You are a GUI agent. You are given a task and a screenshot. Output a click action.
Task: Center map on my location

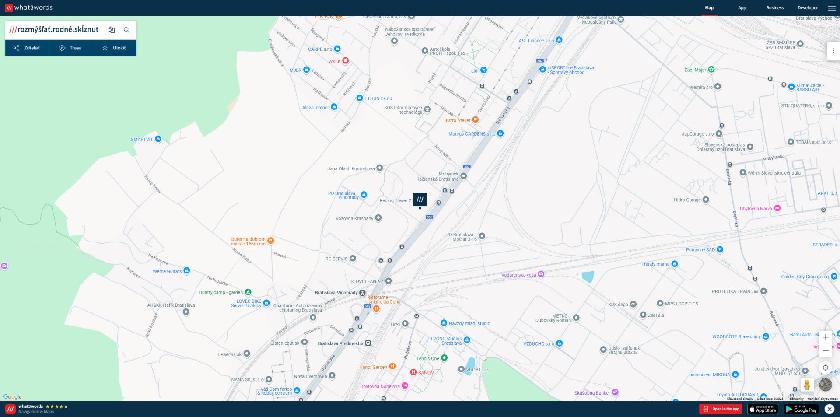click(x=825, y=368)
